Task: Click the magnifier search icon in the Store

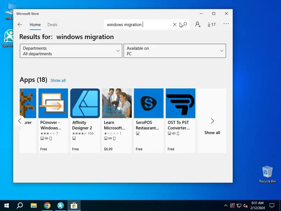Action: [x=185, y=24]
